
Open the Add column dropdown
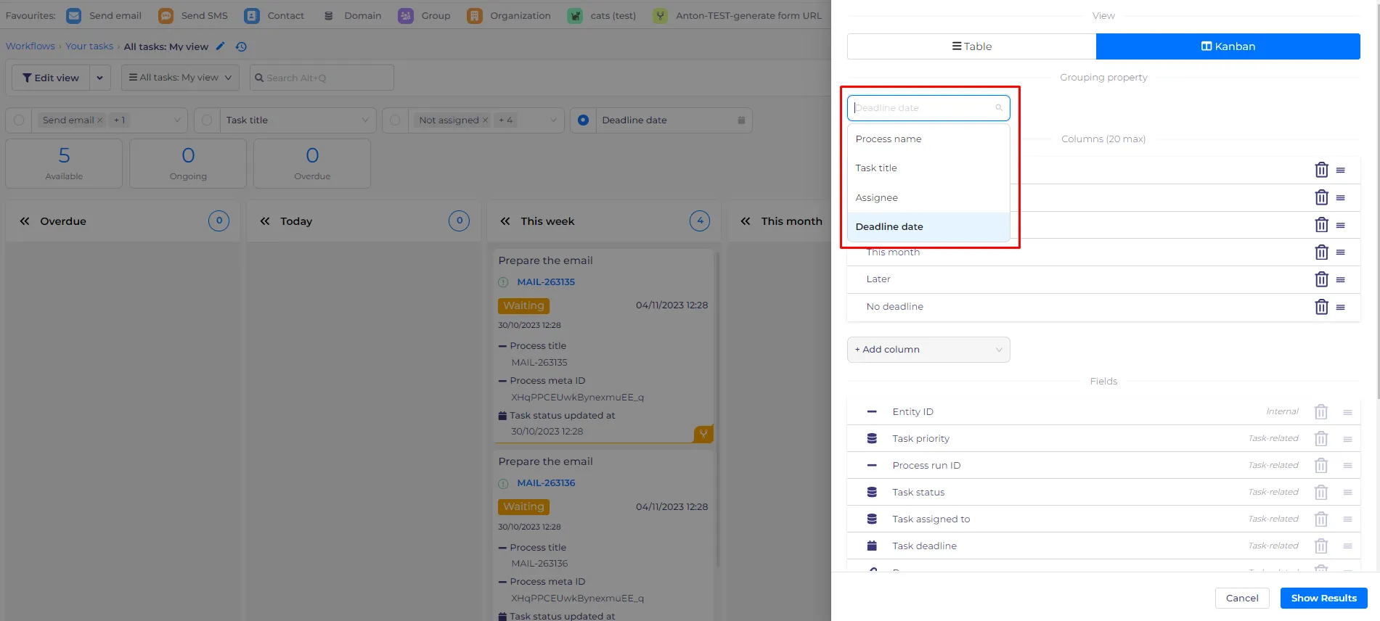click(x=928, y=350)
